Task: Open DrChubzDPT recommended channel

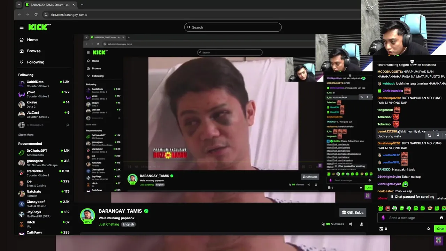Action: tap(44, 152)
